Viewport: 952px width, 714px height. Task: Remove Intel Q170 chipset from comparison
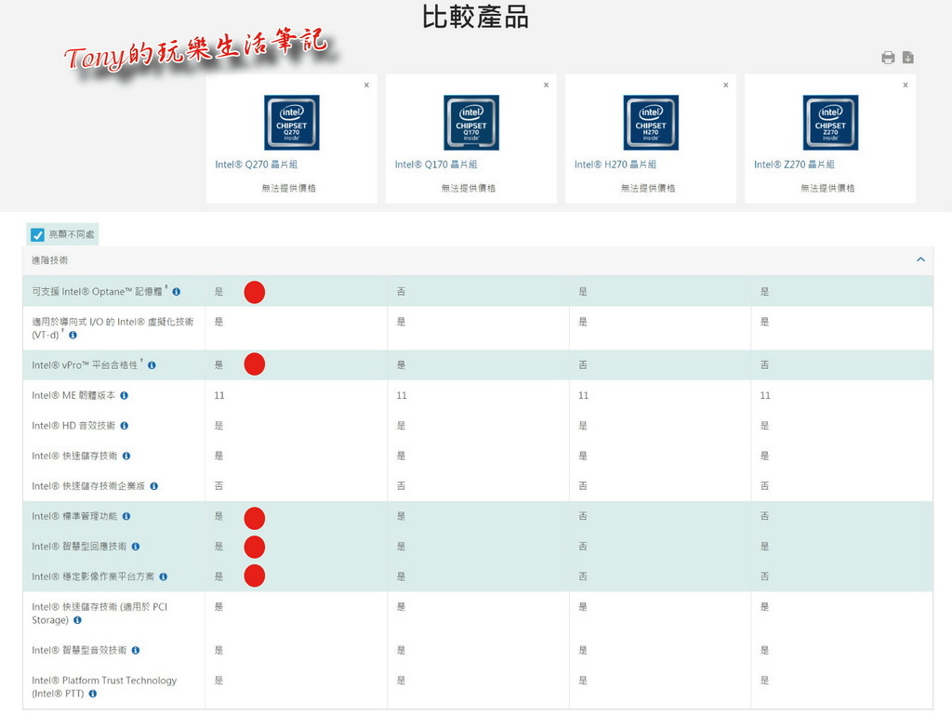(x=547, y=85)
